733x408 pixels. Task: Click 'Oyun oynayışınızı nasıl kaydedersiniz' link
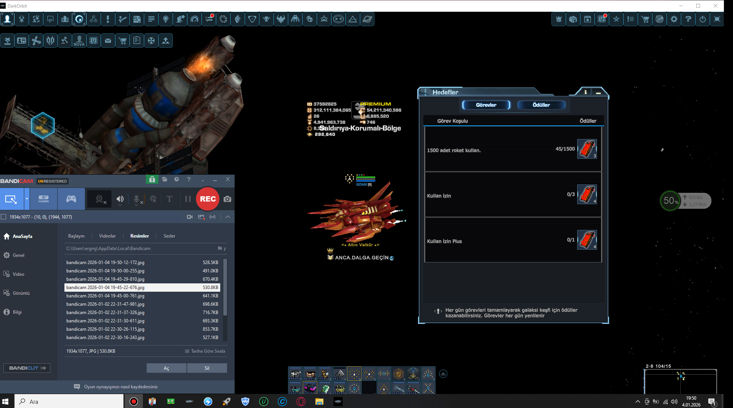[121, 387]
